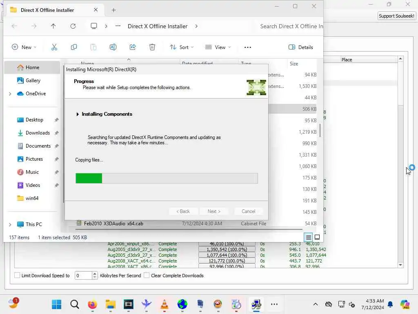Click the Paste icon in Explorer toolbar
The height and width of the screenshot is (314, 418).
(93, 47)
